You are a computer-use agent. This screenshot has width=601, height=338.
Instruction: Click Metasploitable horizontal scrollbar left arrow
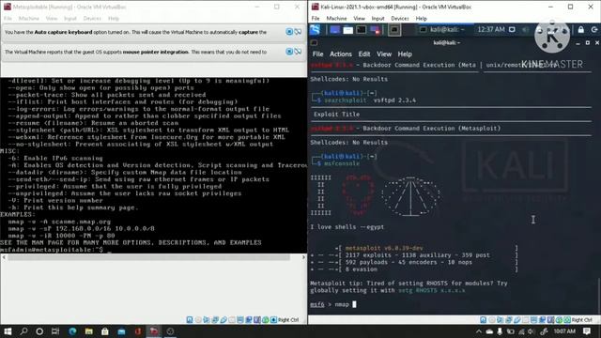(x=4, y=257)
